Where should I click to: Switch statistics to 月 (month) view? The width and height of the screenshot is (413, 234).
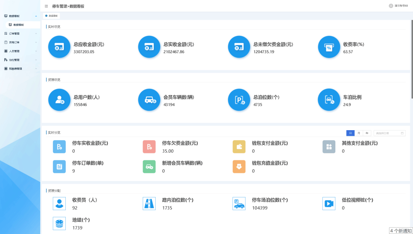pyautogui.click(x=359, y=133)
